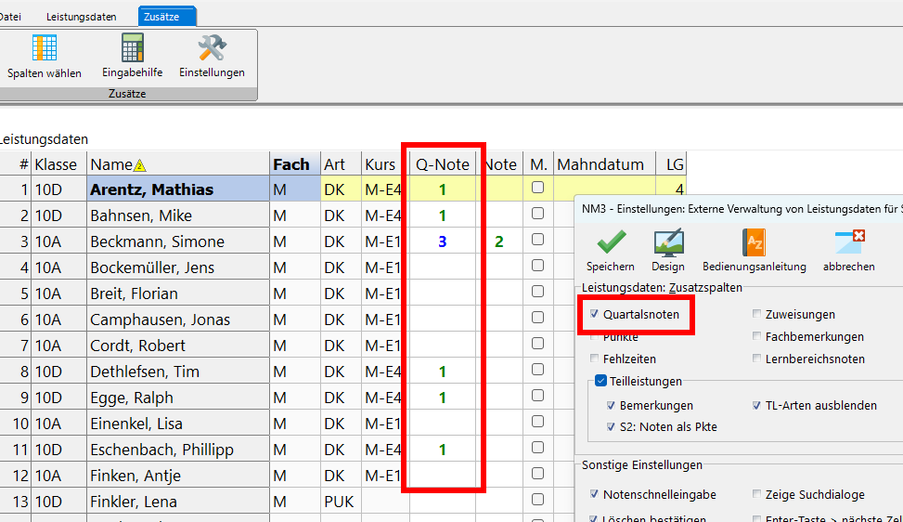Image resolution: width=903 pixels, height=522 pixels.
Task: Click abbrechen to cancel the dialog
Action: tap(848, 249)
